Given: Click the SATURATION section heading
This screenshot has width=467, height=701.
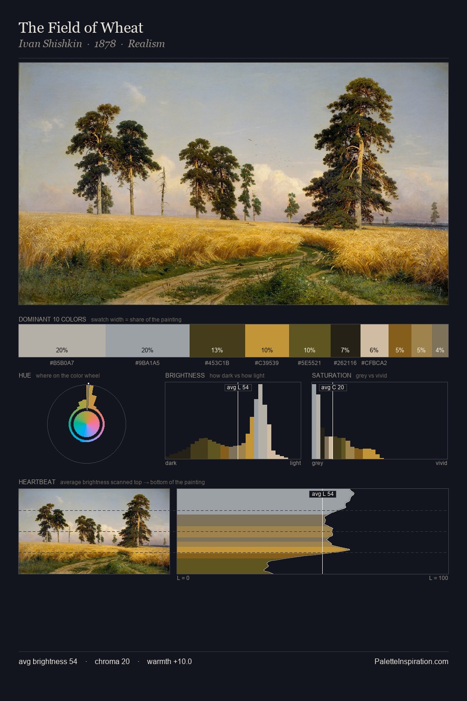Looking at the screenshot, I should click(332, 375).
